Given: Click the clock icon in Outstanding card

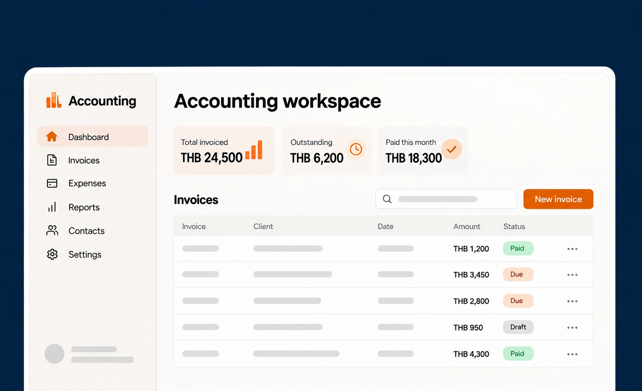Looking at the screenshot, I should (x=356, y=149).
